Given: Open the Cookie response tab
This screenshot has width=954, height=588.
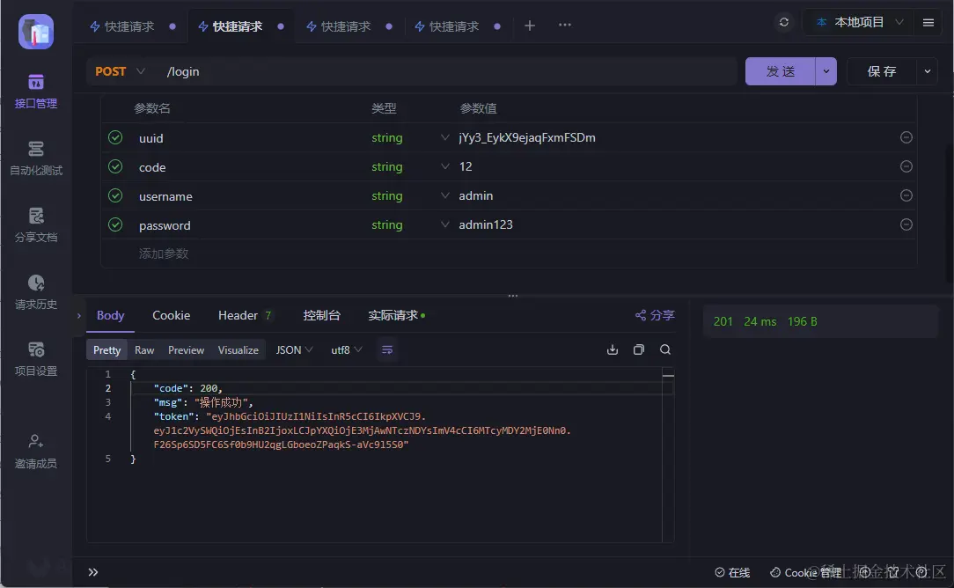Looking at the screenshot, I should click(x=171, y=315).
